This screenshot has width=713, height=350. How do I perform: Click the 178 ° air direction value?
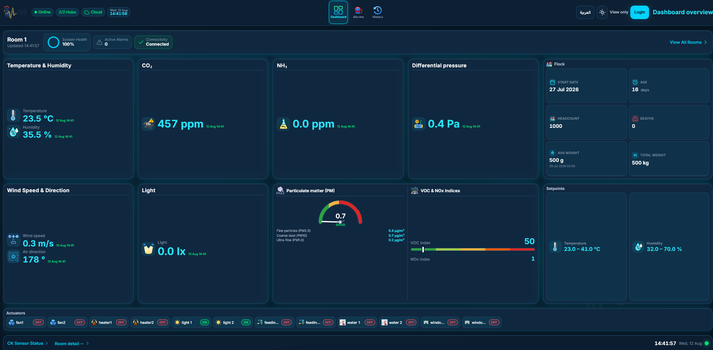(34, 260)
